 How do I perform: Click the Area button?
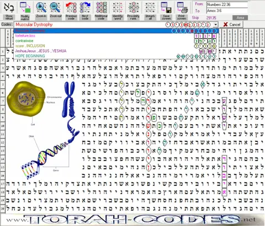(240, 18)
